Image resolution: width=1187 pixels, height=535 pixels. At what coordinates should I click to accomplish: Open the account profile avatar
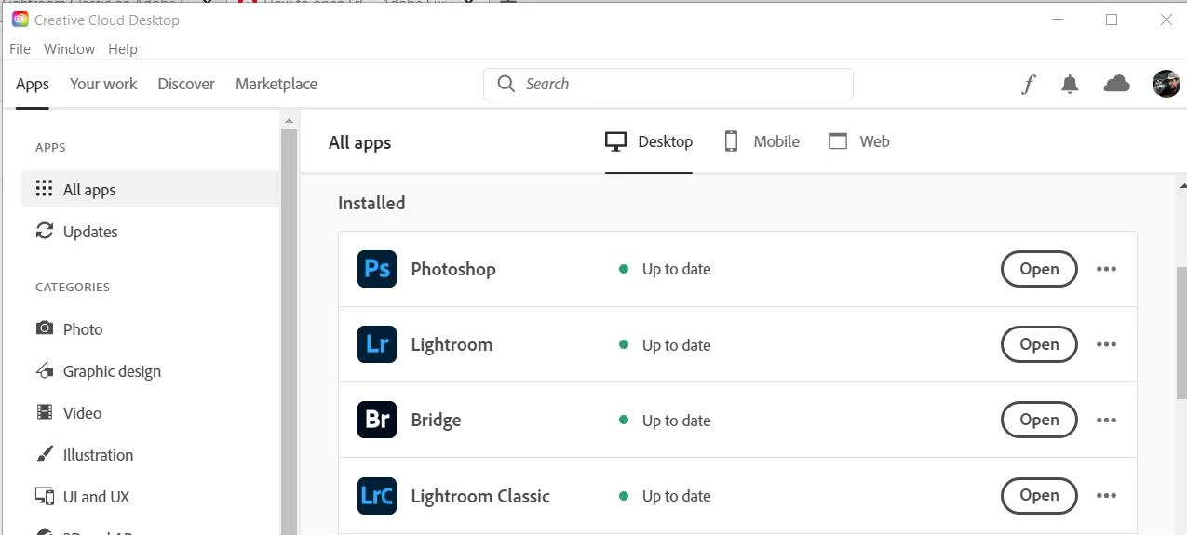(x=1166, y=84)
